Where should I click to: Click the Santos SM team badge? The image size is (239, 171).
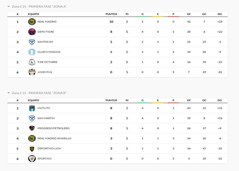click(x=32, y=42)
